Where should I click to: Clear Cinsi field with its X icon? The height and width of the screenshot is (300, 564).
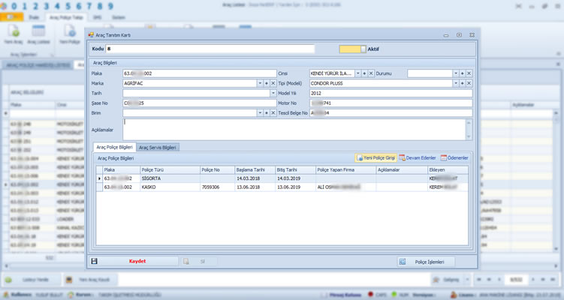click(x=371, y=73)
